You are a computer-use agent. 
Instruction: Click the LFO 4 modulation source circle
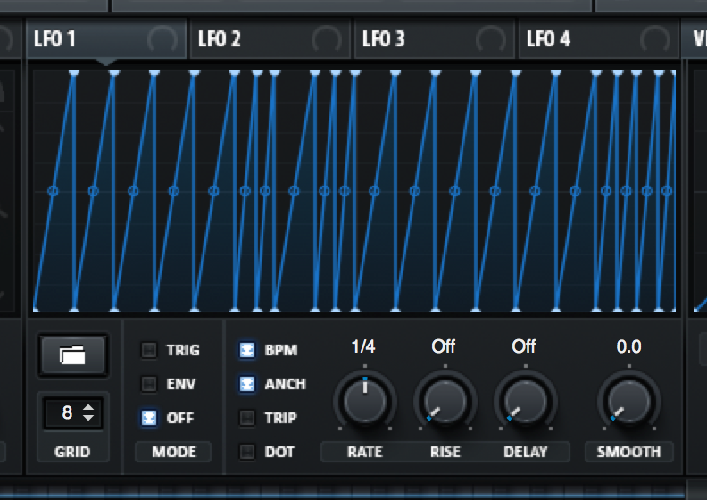[654, 39]
